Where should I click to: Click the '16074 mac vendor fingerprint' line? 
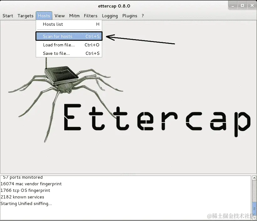click(31, 184)
